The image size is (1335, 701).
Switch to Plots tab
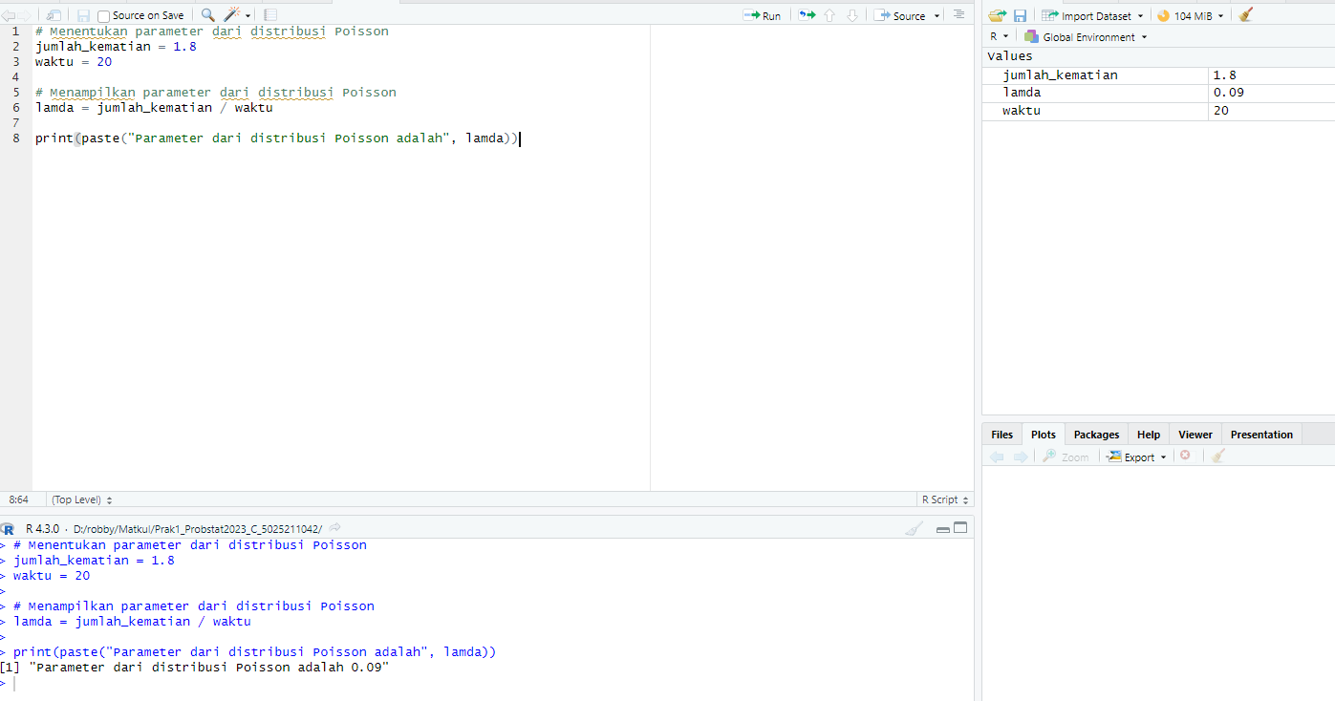[x=1044, y=435]
